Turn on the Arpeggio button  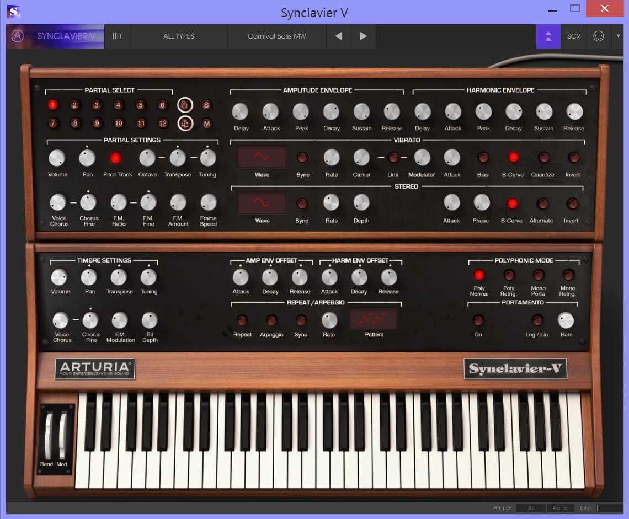click(271, 320)
